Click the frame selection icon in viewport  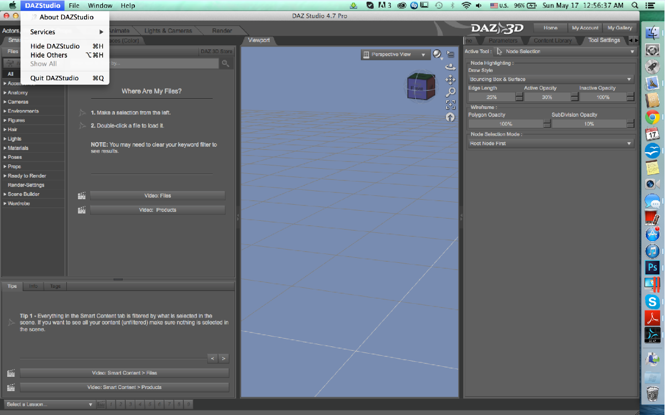451,105
